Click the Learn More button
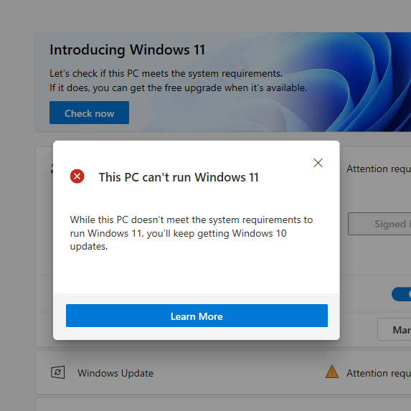This screenshot has height=411, width=411. [x=197, y=316]
